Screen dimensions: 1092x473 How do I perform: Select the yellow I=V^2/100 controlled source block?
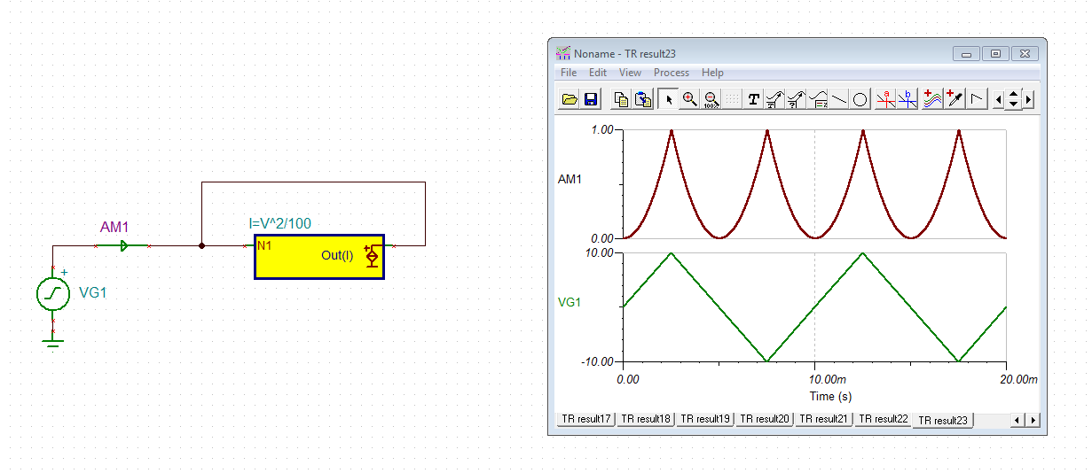click(x=319, y=257)
